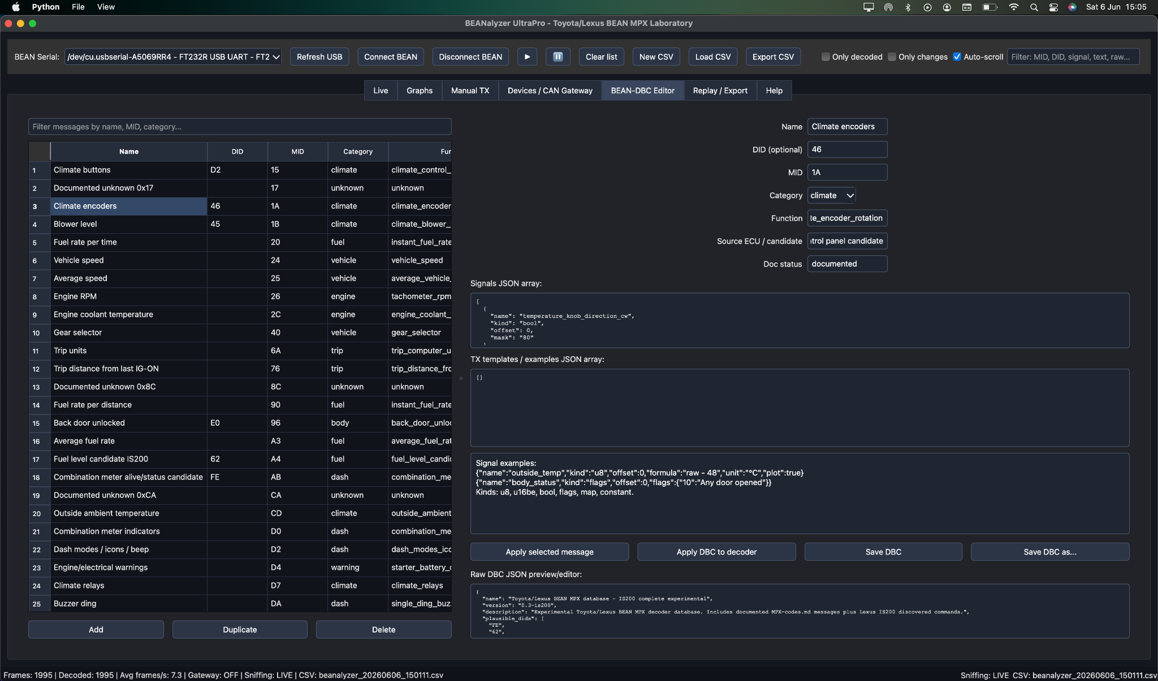Click the Category column header
This screenshot has height=681, width=1158.
358,151
